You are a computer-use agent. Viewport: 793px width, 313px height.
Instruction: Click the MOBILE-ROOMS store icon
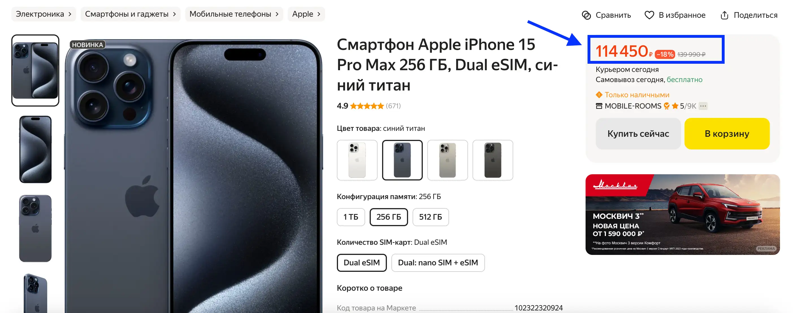[x=599, y=106]
